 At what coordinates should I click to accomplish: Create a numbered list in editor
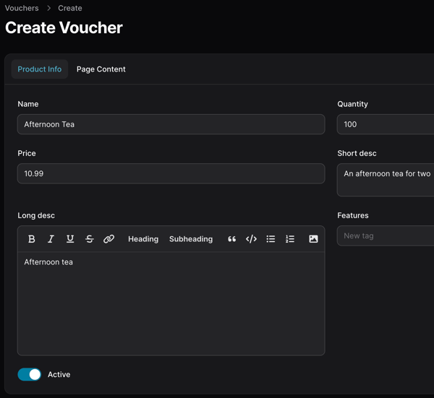point(290,239)
